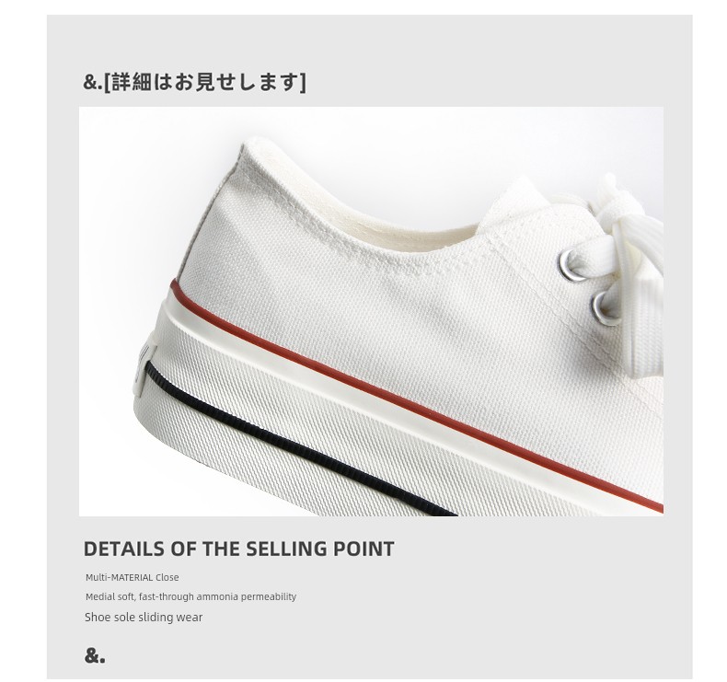727x682 pixels.
Task: Click the 'DETAILS OF THE SELLING POINT' heading
Action: coord(238,549)
